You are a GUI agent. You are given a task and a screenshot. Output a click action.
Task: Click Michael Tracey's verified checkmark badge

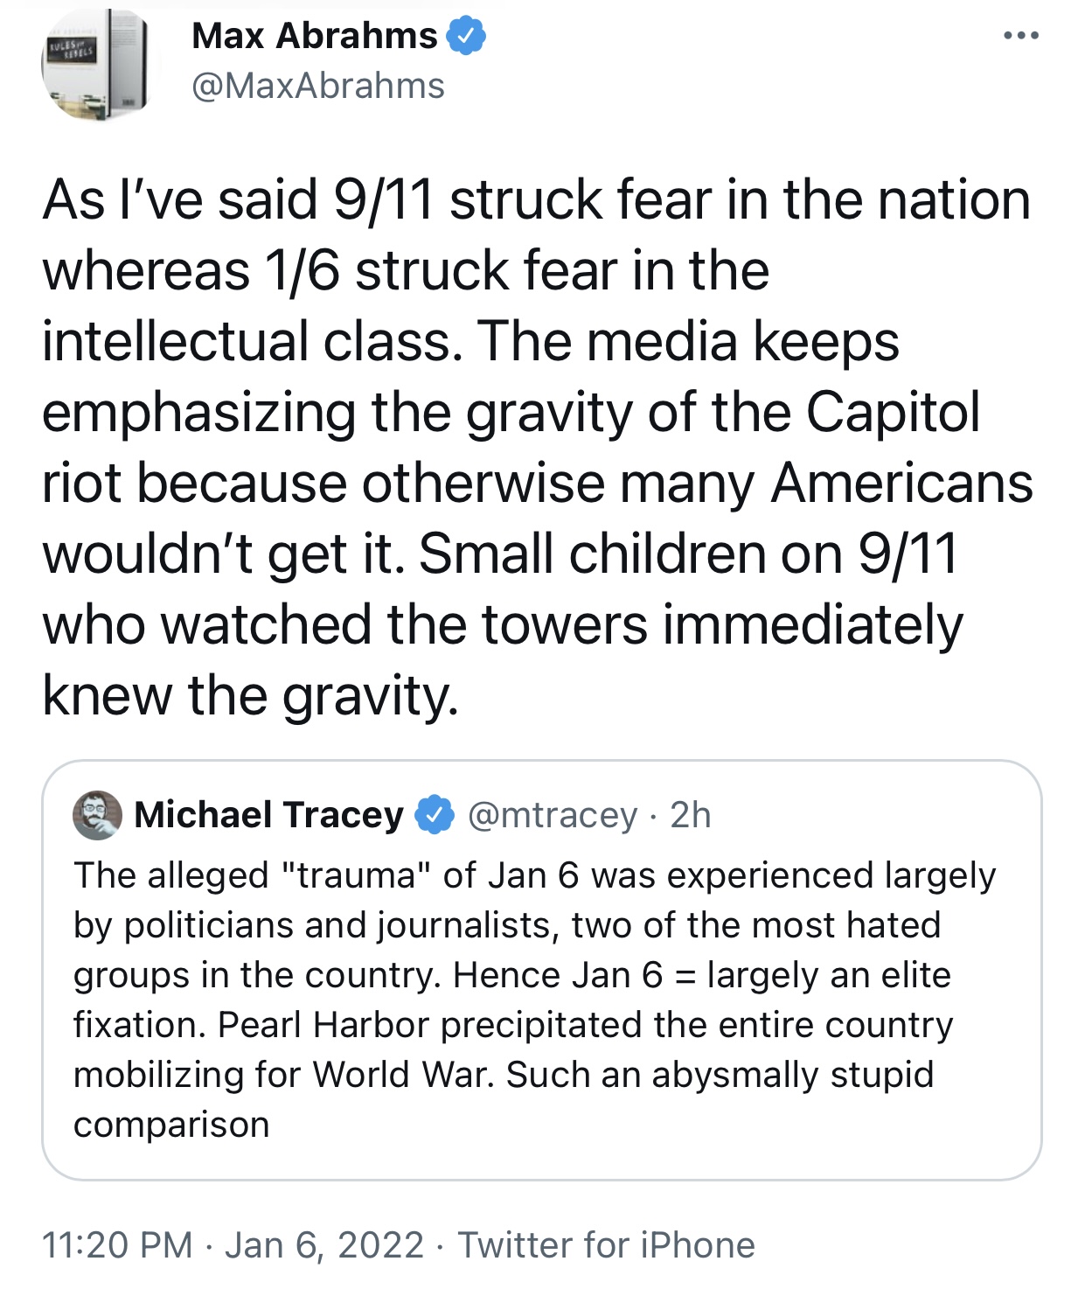tap(435, 815)
